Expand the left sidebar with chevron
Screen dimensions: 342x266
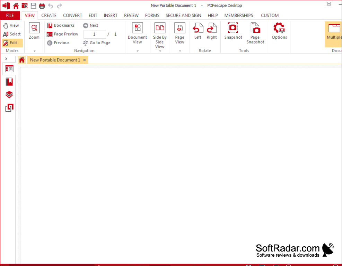6,58
